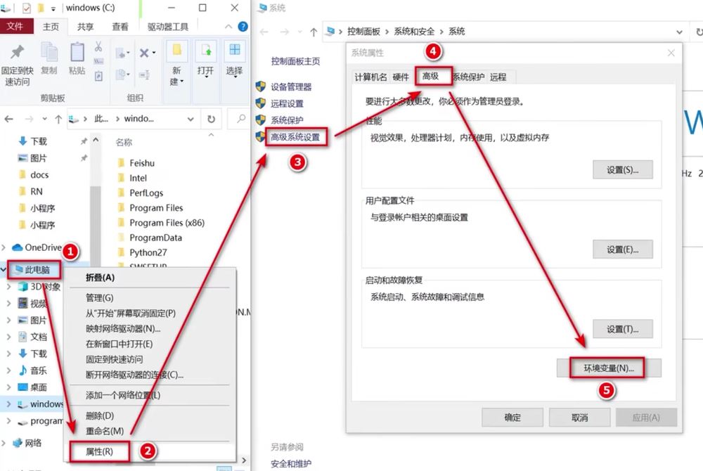Viewport: 703px width, 471px height.
Task: Click 取消 button
Action: point(579,418)
